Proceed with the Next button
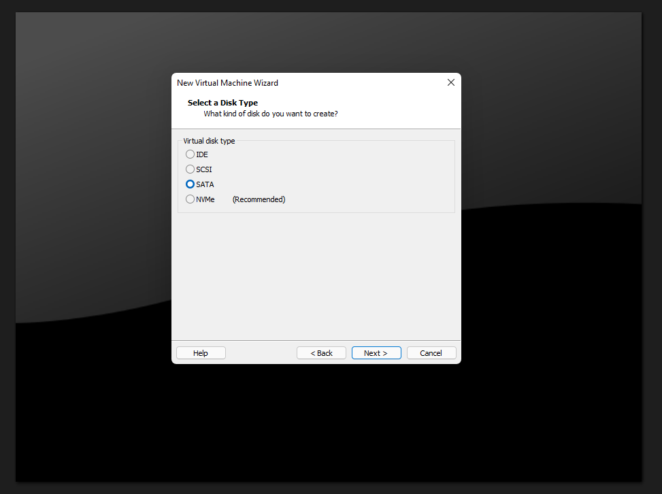Screen dimensions: 662x494 (x=376, y=353)
